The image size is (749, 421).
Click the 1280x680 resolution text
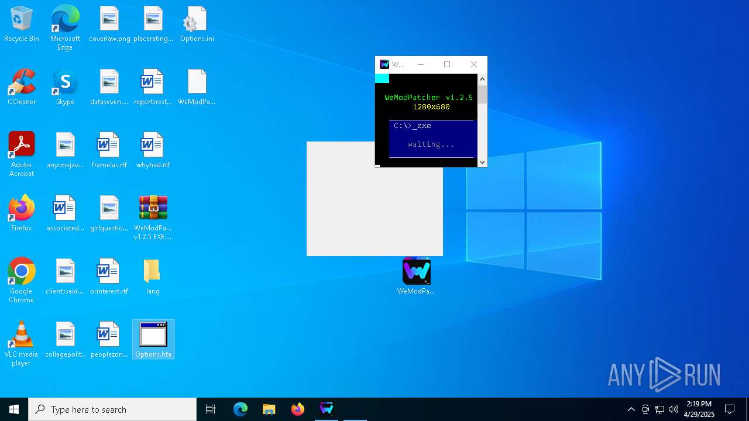(431, 107)
